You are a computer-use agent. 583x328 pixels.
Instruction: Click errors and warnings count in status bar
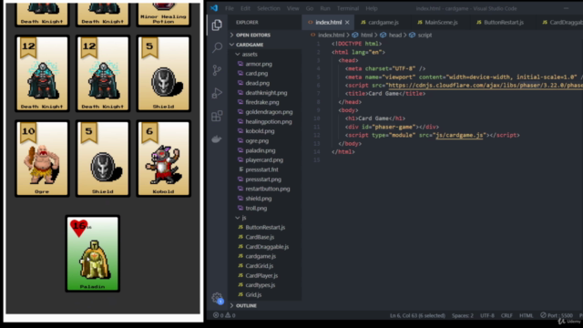tap(224, 315)
